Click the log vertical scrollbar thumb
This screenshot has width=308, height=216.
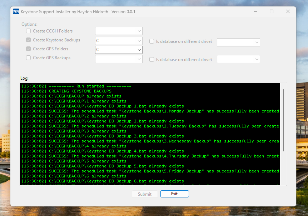click(x=283, y=120)
